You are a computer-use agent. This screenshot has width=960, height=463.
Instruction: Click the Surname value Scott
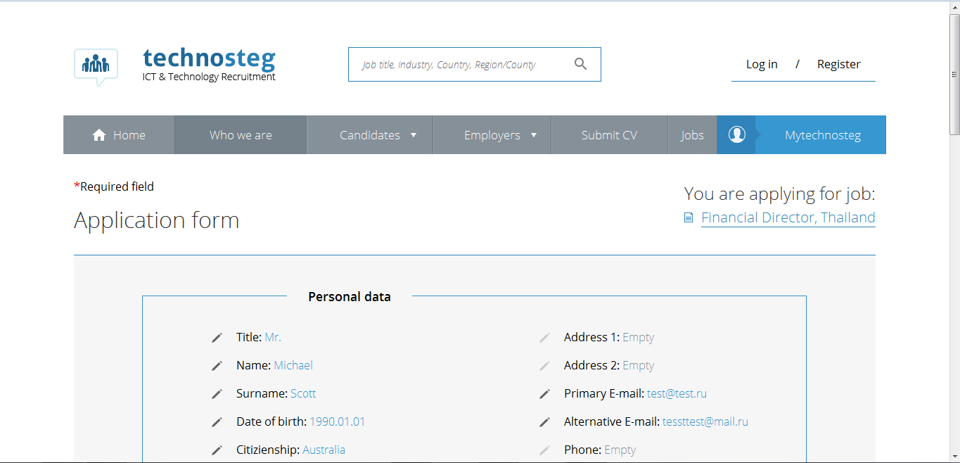[x=303, y=394]
